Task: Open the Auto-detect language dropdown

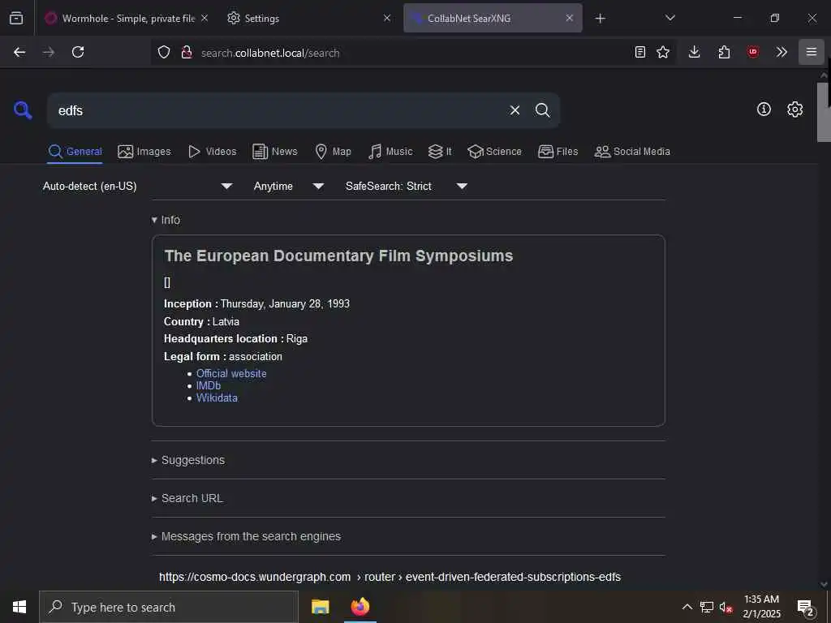Action: click(x=138, y=186)
